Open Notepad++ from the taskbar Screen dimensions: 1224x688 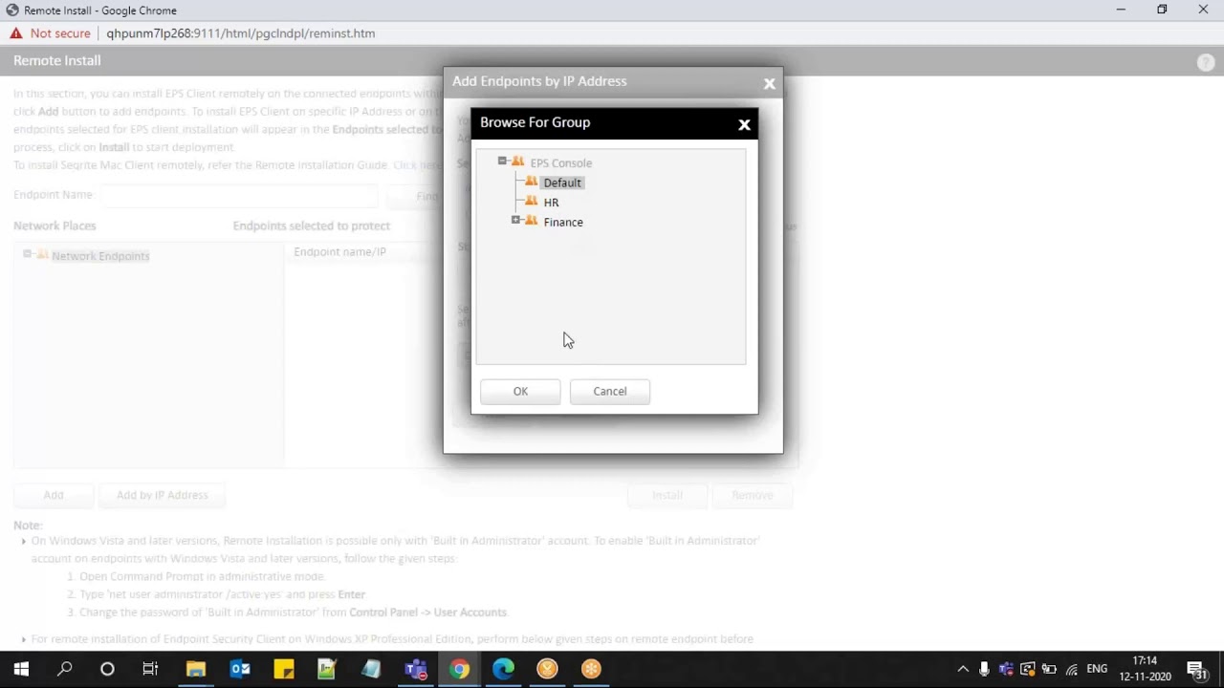tap(327, 669)
